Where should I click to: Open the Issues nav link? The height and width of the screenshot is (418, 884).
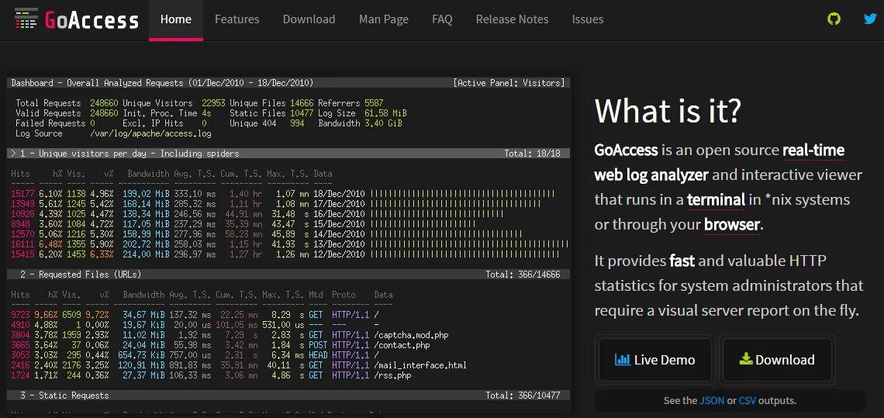588,19
